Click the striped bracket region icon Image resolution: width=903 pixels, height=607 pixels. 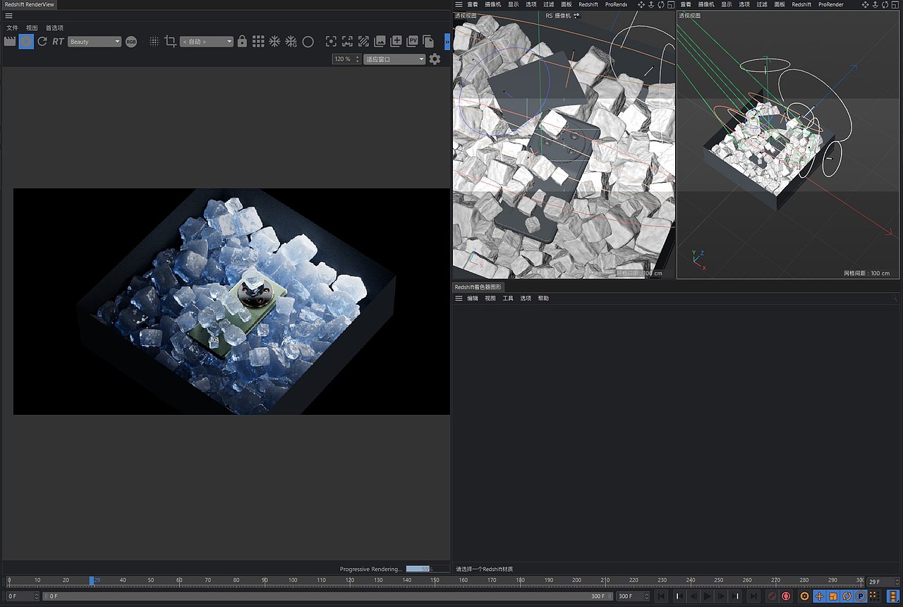point(363,42)
